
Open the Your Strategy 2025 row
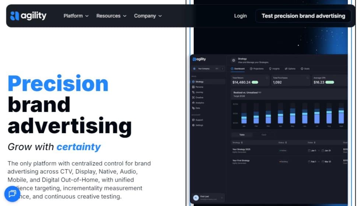point(289,150)
